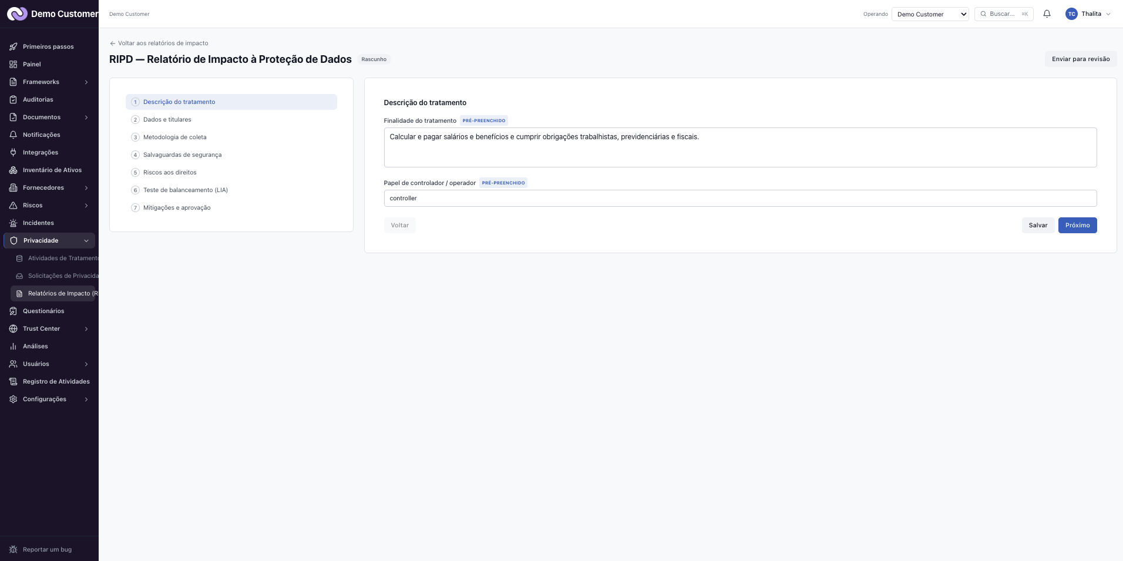Open the top bar notification bell
The height and width of the screenshot is (561, 1123).
tap(1047, 14)
